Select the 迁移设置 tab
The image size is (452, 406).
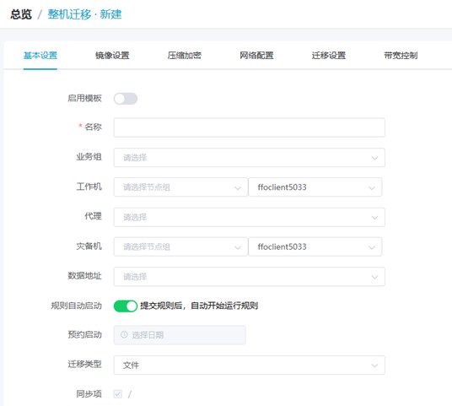329,56
